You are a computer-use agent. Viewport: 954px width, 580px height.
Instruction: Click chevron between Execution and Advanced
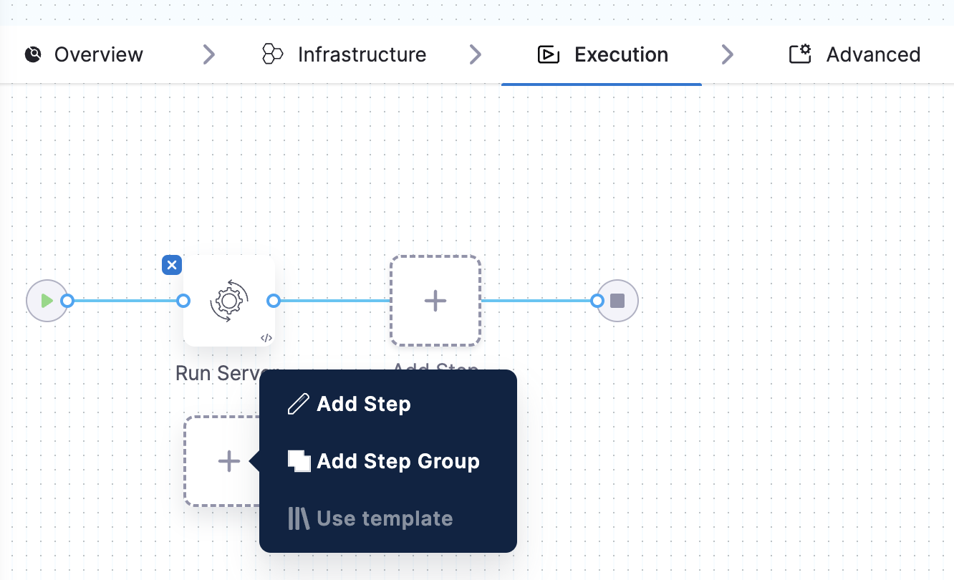pos(727,54)
